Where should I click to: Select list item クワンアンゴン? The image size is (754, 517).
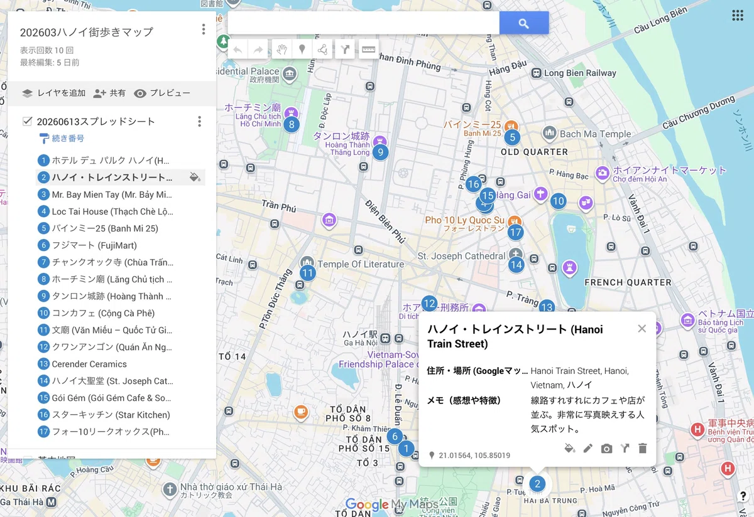click(x=121, y=347)
